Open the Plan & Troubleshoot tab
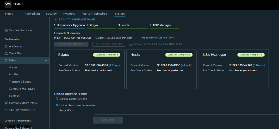 point(95,14)
